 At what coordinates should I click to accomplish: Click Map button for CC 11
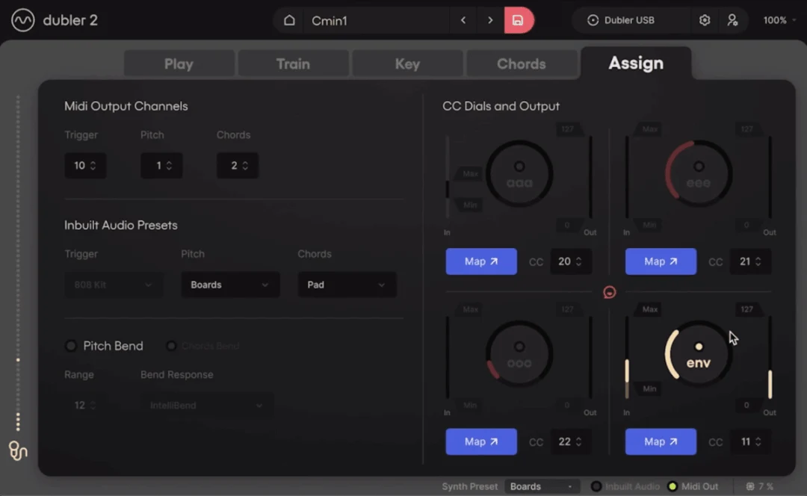tap(661, 441)
